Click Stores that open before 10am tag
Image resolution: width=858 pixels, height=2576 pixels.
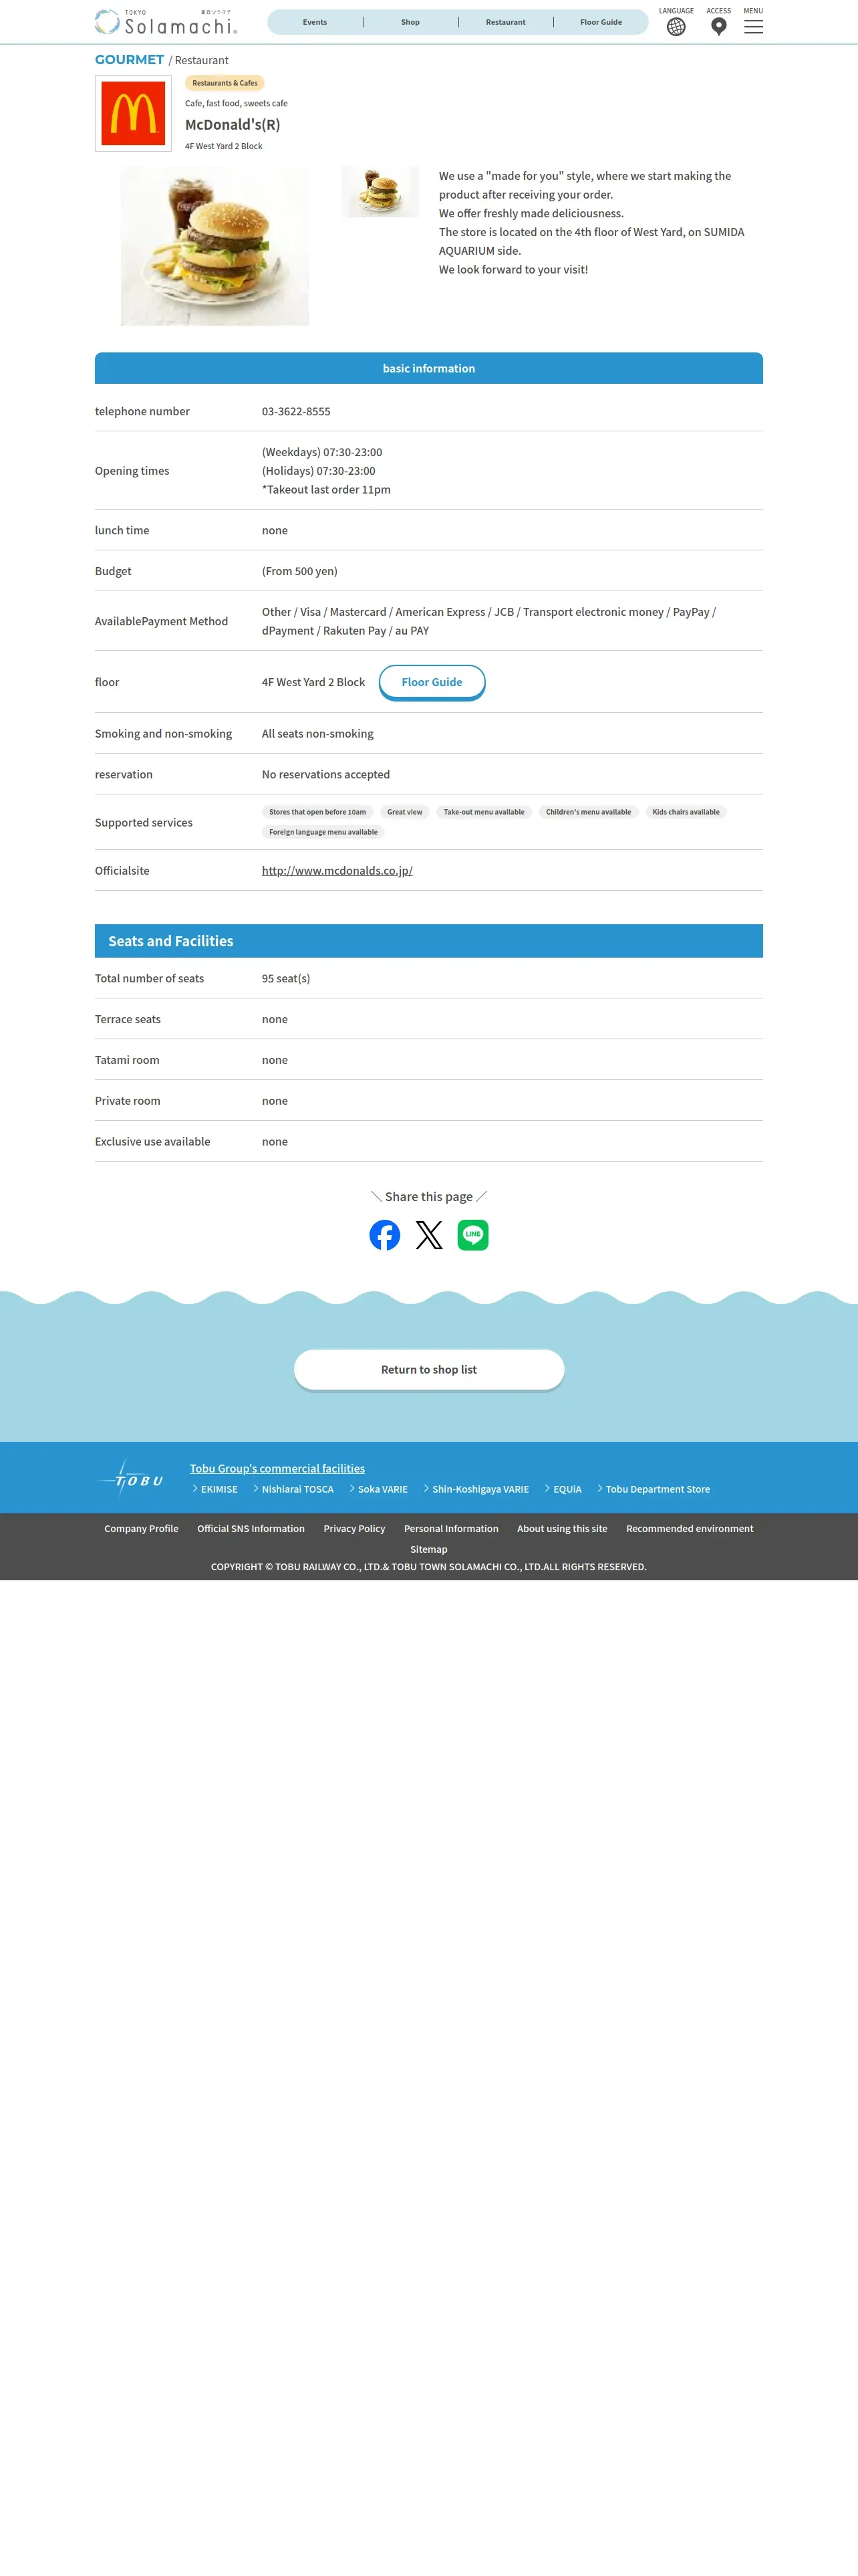tap(317, 812)
